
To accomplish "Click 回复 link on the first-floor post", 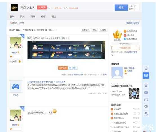I will point(105,74).
